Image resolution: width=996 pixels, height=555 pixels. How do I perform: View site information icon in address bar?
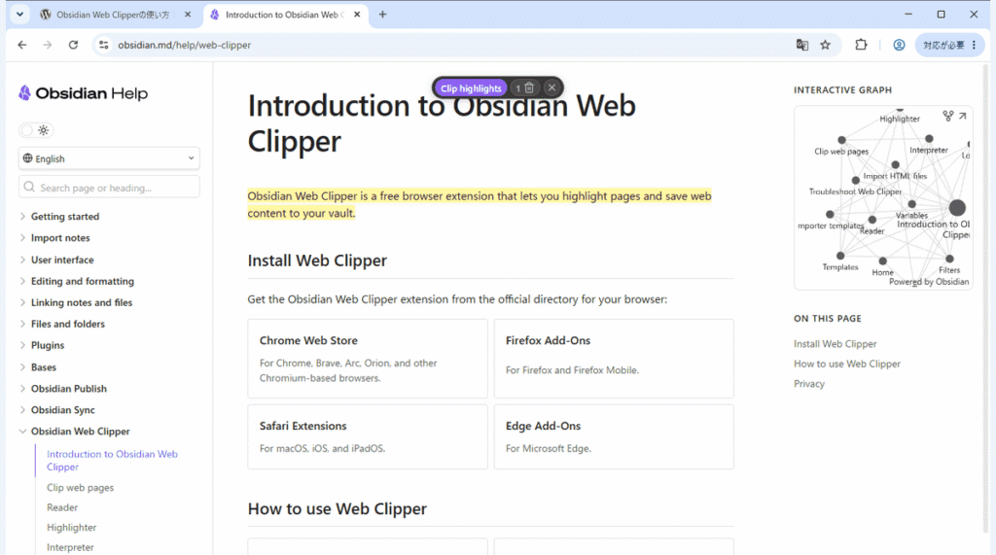103,45
